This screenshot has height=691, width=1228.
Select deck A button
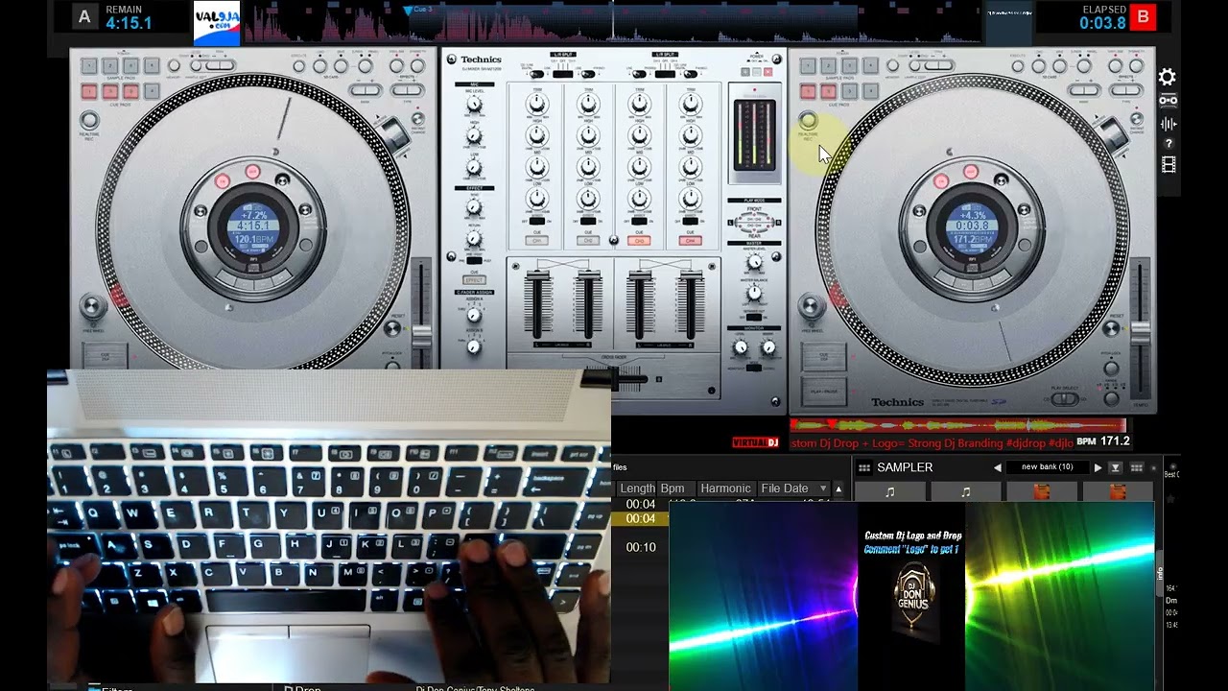tap(85, 16)
